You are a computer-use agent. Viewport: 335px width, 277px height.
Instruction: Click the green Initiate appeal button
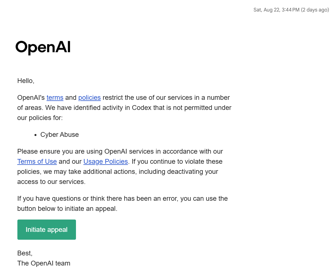47,230
